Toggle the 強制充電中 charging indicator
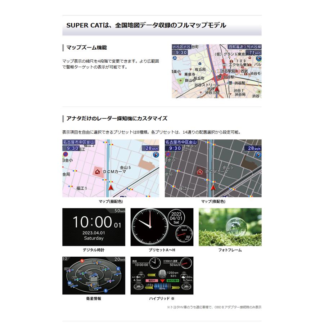This screenshot has width=324, height=324. [x=172, y=280]
